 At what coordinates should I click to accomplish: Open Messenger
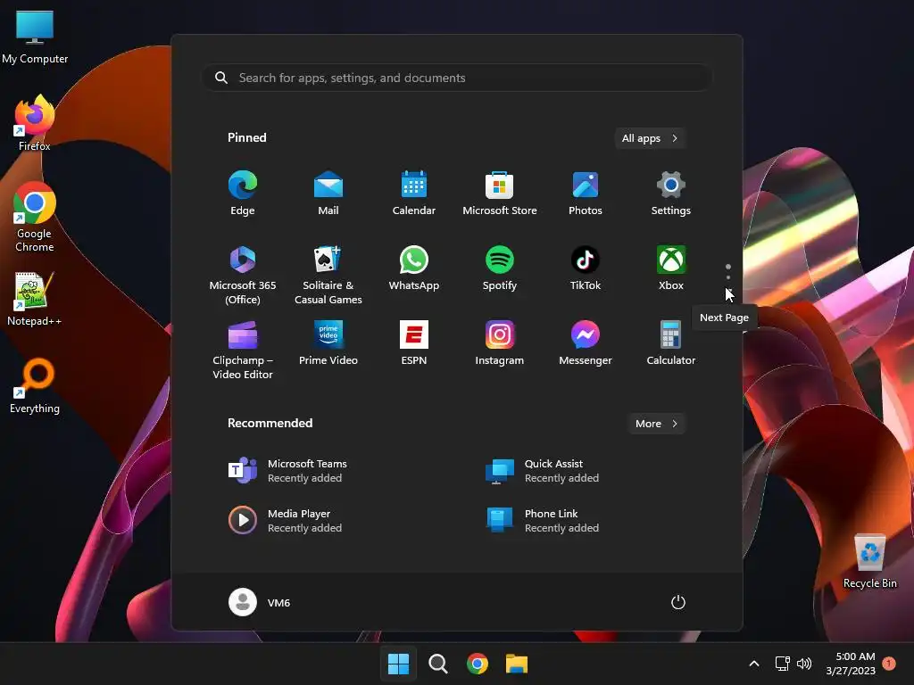(x=586, y=343)
